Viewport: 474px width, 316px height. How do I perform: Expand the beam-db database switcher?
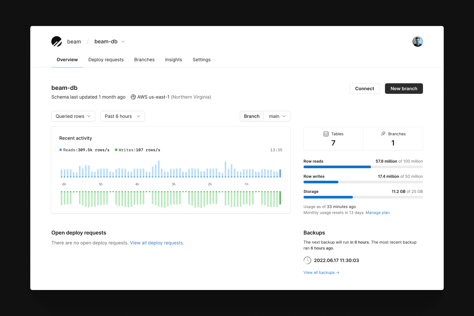123,42
